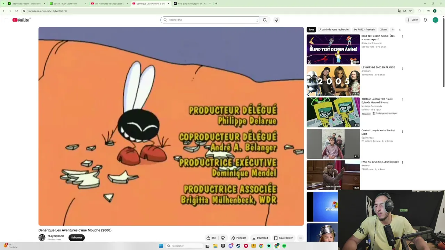Image resolution: width=445 pixels, height=250 pixels.
Task: Click the video player showing Producteur Délégué credits
Action: (171, 126)
